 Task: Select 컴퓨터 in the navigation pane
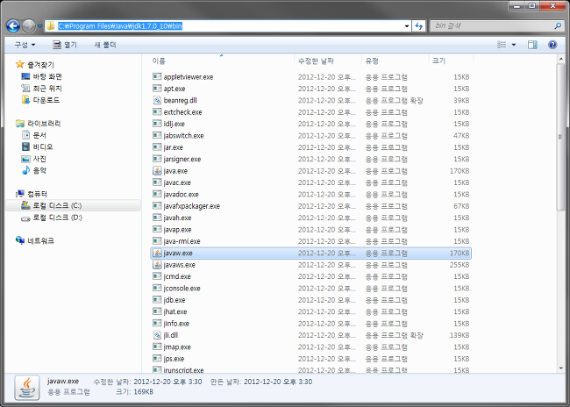coord(32,194)
